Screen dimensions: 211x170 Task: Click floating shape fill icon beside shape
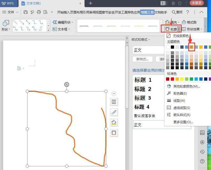coord(114,122)
